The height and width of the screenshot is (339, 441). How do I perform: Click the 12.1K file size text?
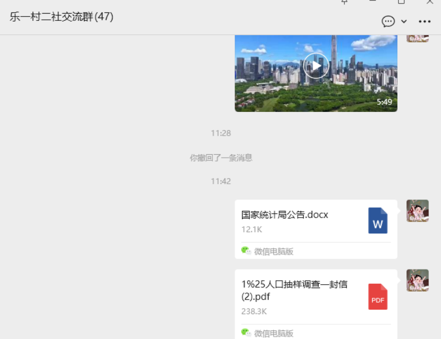click(x=252, y=229)
